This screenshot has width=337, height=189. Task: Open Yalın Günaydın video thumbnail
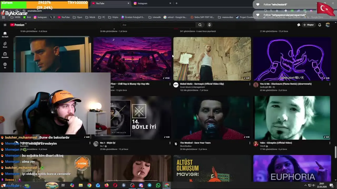[x=292, y=118]
